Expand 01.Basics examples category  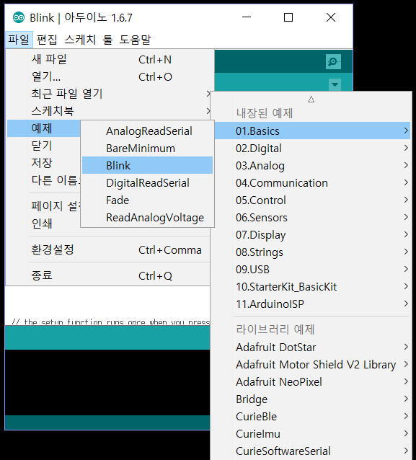tap(312, 131)
